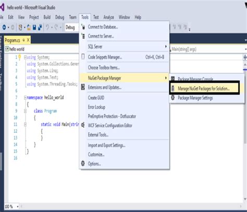Click the WCF Service Configuration Editor icon

coord(83,125)
